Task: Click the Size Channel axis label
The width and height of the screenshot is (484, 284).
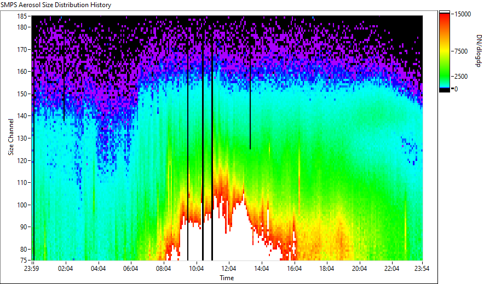Action: pos(11,137)
